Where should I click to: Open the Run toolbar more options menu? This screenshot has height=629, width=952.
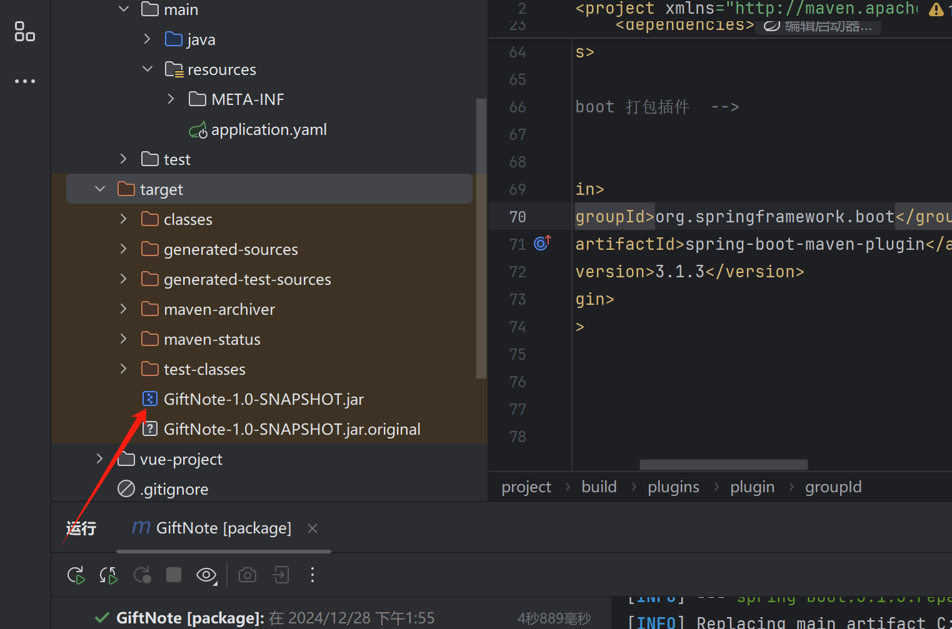click(x=313, y=575)
